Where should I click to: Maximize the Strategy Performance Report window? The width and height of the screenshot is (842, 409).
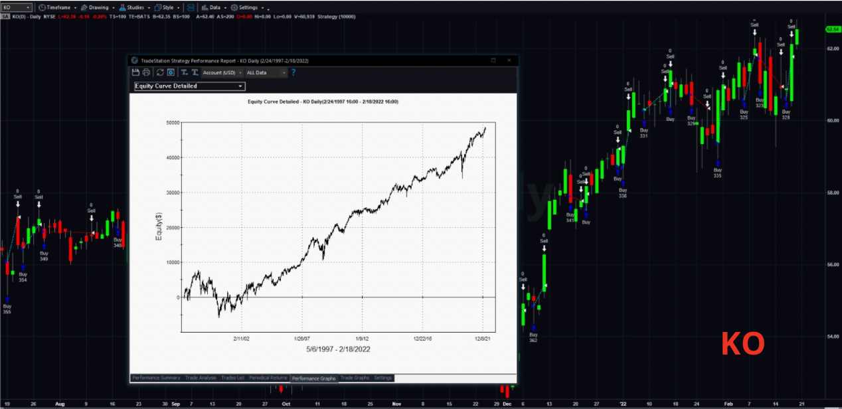493,60
